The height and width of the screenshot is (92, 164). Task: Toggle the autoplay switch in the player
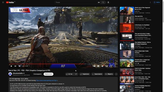pos(94,66)
